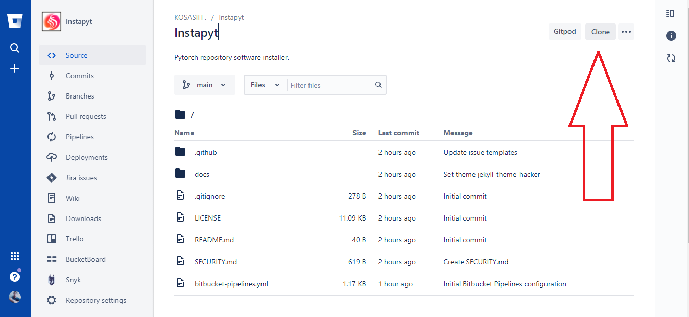
Task: Click the Clone button
Action: pyautogui.click(x=601, y=32)
